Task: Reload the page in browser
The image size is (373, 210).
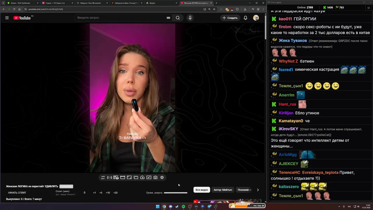Action: pyautogui.click(x=14, y=9)
